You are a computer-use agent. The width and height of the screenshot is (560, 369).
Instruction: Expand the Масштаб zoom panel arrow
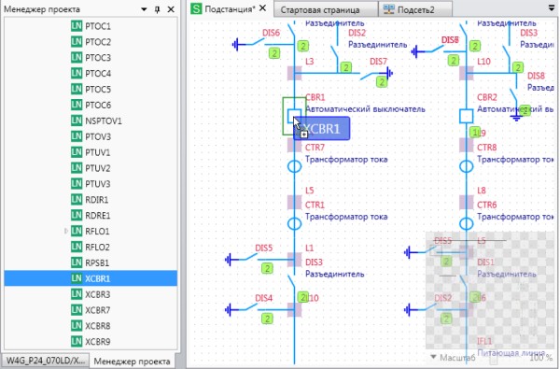(x=433, y=357)
